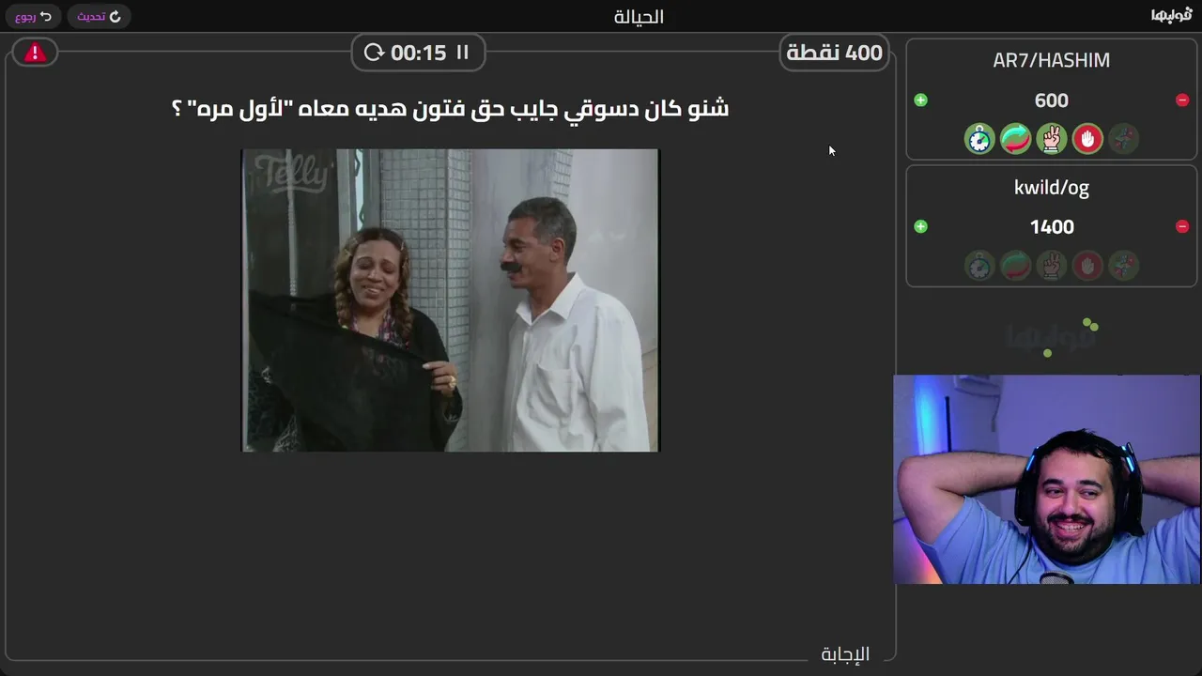Viewport: 1202px width, 676px height.
Task: Click the الحيالة category title
Action: pyautogui.click(x=639, y=16)
